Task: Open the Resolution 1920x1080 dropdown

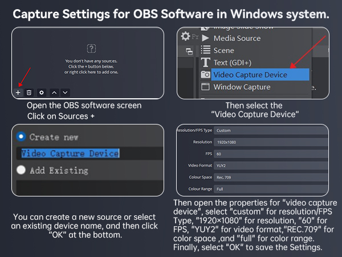Action: coord(271,142)
